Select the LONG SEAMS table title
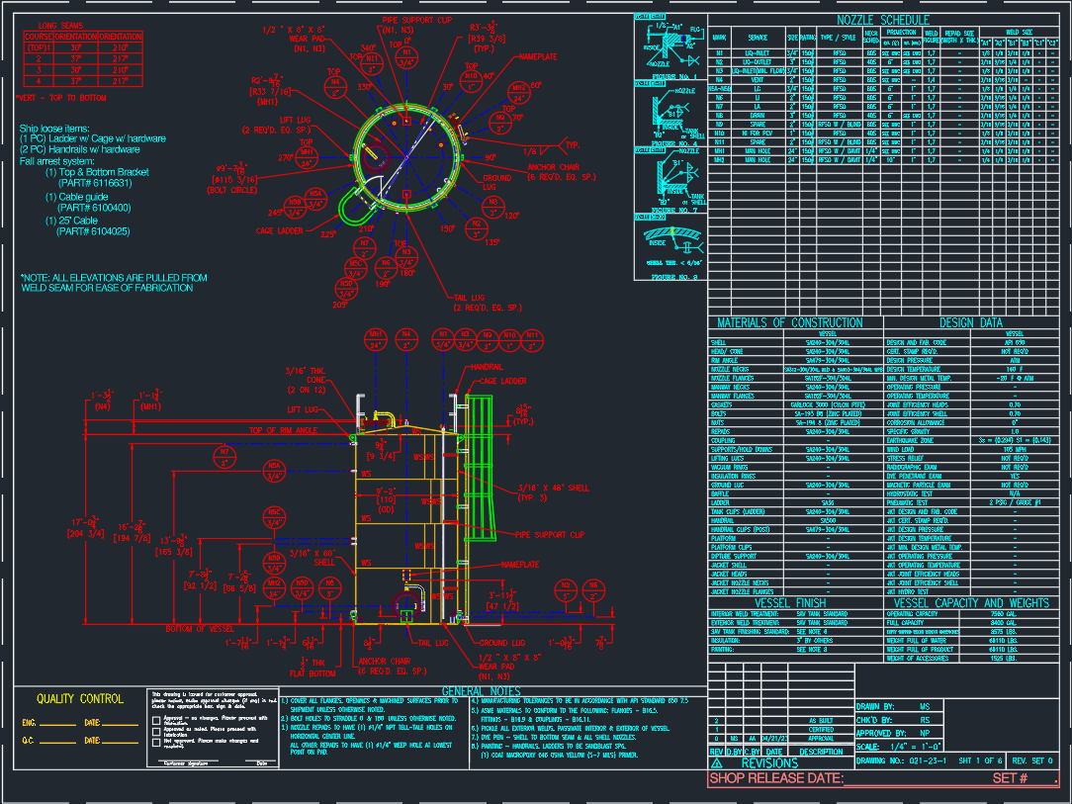1072x804 pixels. (61, 26)
